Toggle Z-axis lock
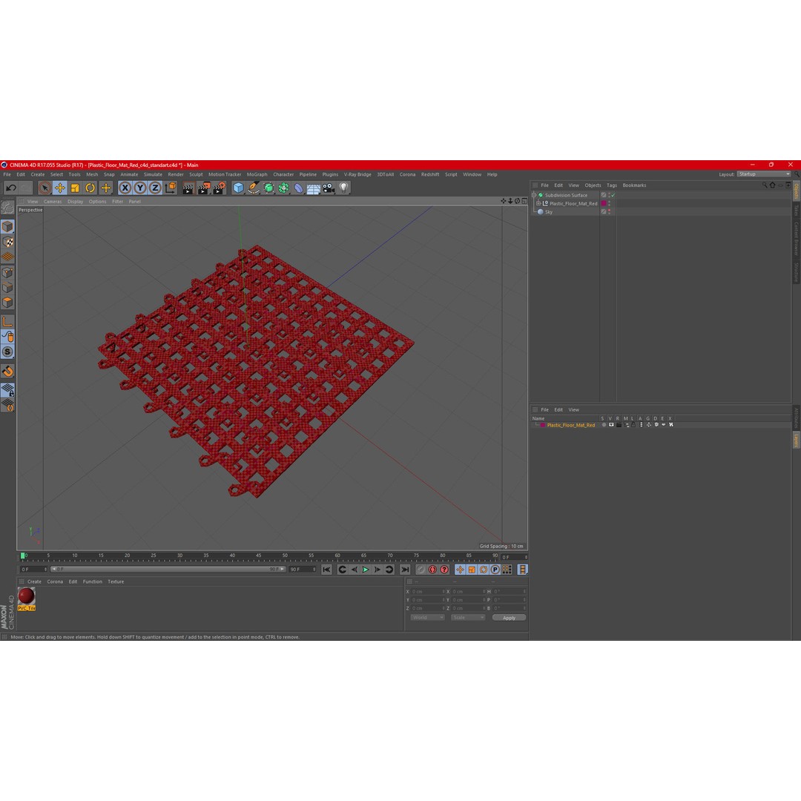 click(x=155, y=188)
